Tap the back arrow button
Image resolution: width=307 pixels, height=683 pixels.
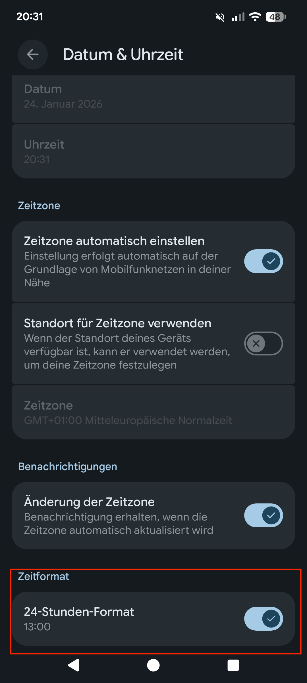[x=33, y=54]
